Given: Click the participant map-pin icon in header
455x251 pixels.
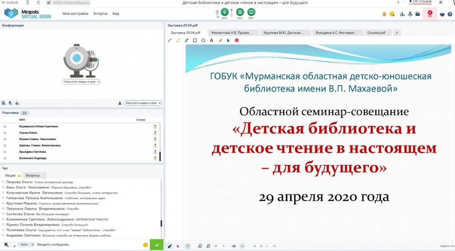Looking at the screenshot, I should point(410,14).
